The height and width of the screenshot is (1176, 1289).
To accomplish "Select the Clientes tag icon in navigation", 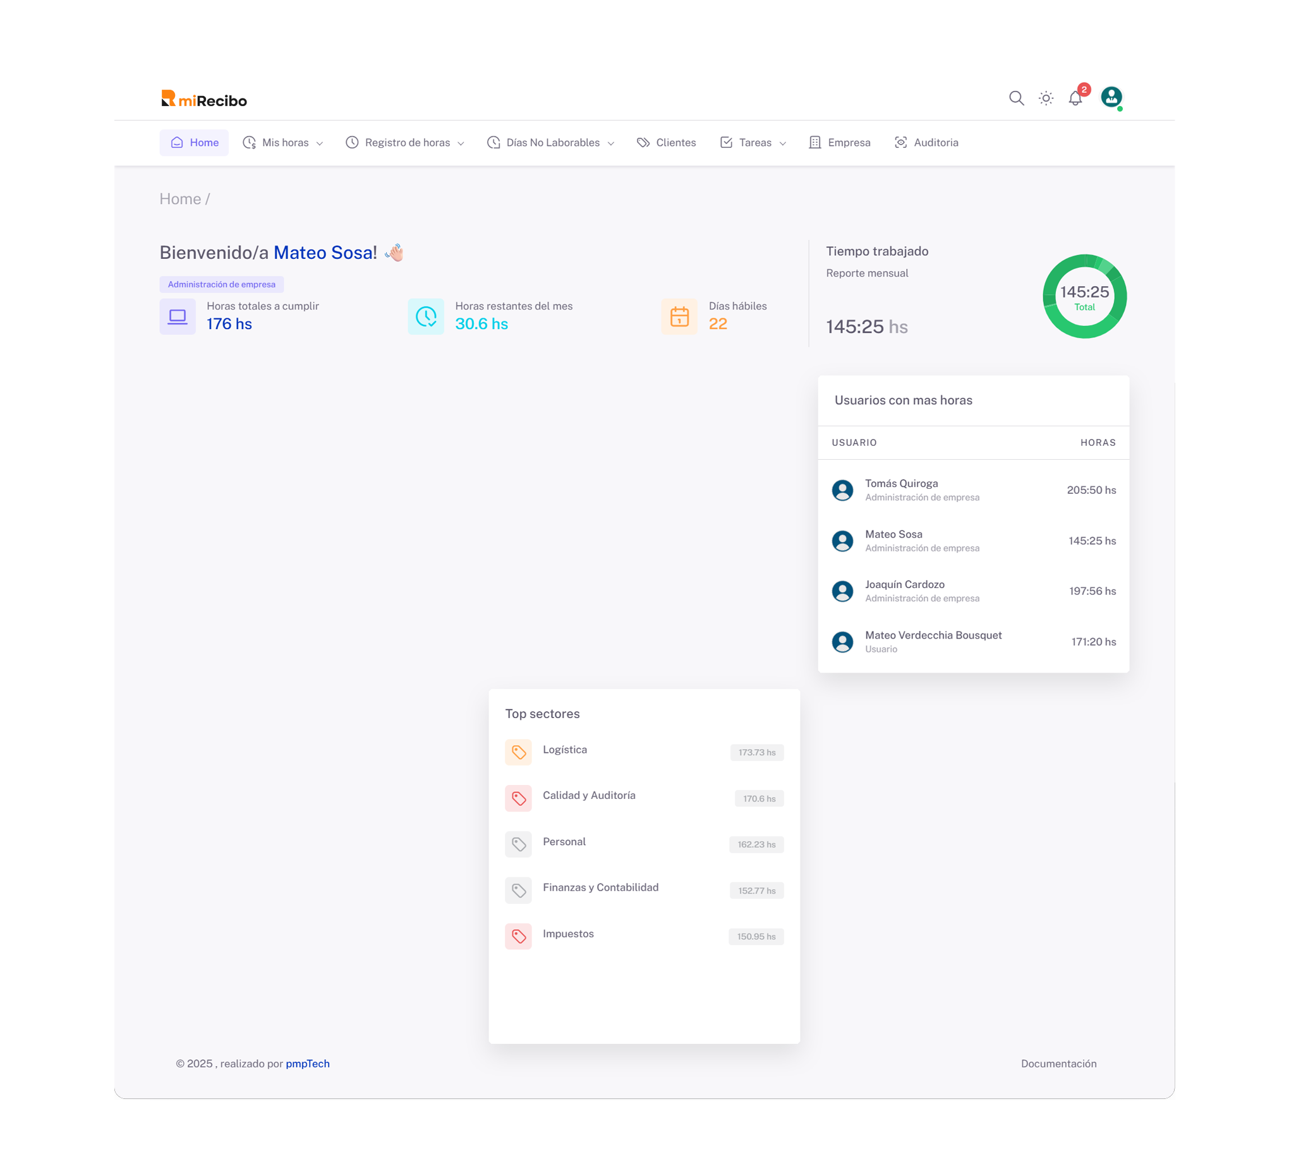I will (643, 143).
